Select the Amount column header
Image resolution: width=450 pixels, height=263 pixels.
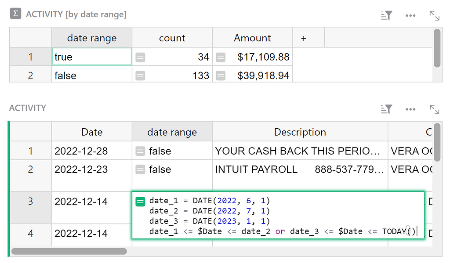pyautogui.click(x=252, y=38)
